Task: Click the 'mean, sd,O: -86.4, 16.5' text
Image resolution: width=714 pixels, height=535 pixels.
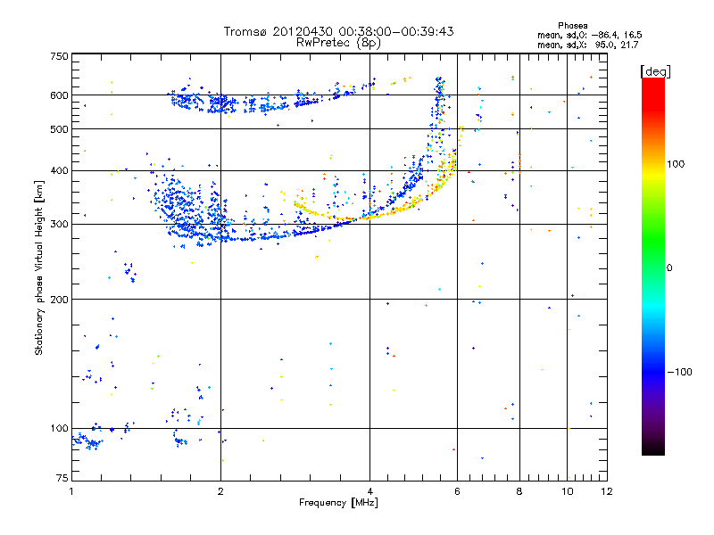Action: coord(590,35)
